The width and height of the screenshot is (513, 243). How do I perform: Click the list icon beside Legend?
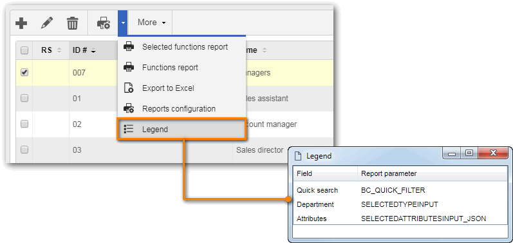click(129, 129)
